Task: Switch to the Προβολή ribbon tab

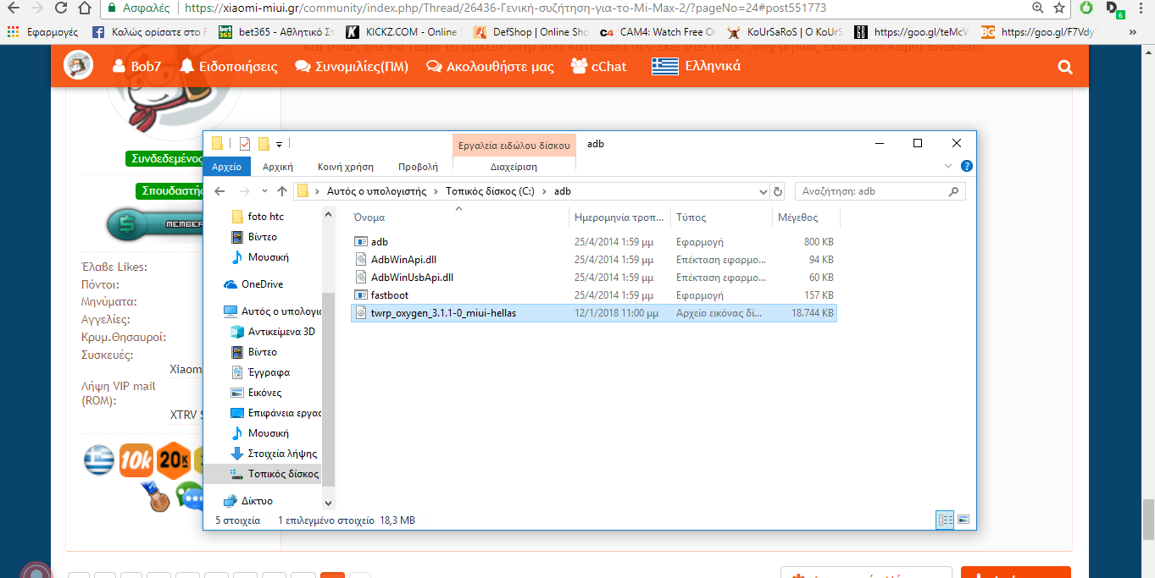Action: pyautogui.click(x=418, y=167)
